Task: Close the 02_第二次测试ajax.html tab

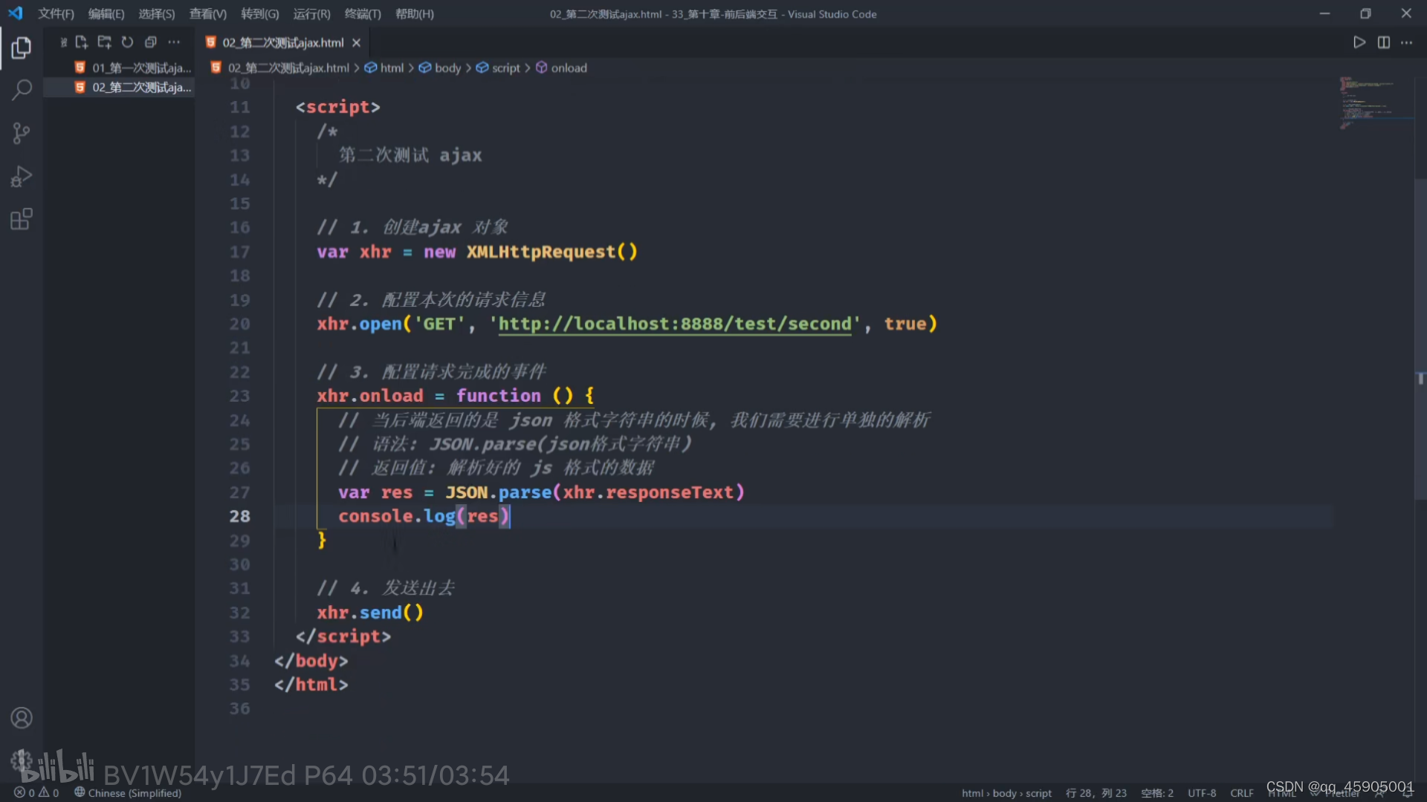Action: pyautogui.click(x=357, y=43)
